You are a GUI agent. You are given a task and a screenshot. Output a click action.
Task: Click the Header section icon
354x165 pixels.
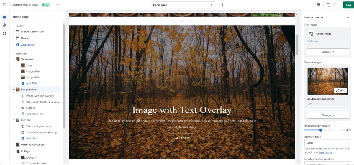pyautogui.click(x=18, y=38)
